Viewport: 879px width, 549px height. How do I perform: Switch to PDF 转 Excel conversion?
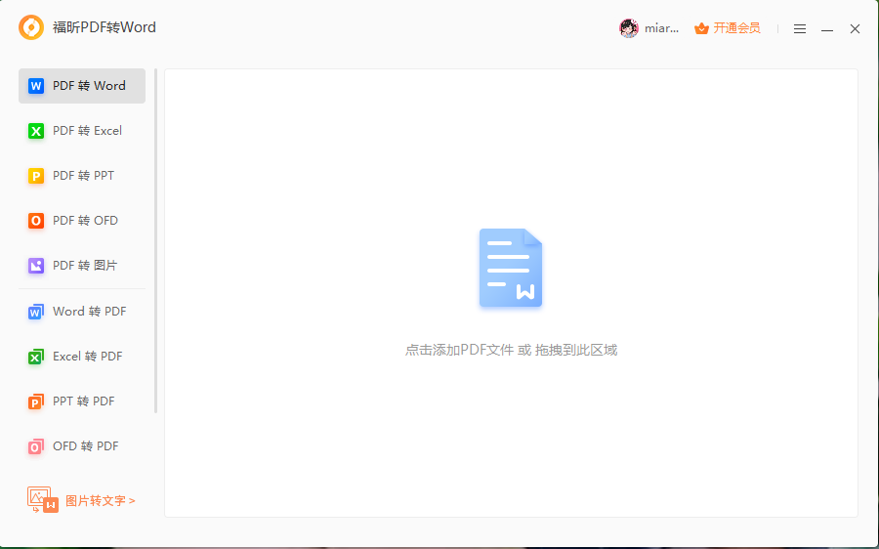click(82, 131)
